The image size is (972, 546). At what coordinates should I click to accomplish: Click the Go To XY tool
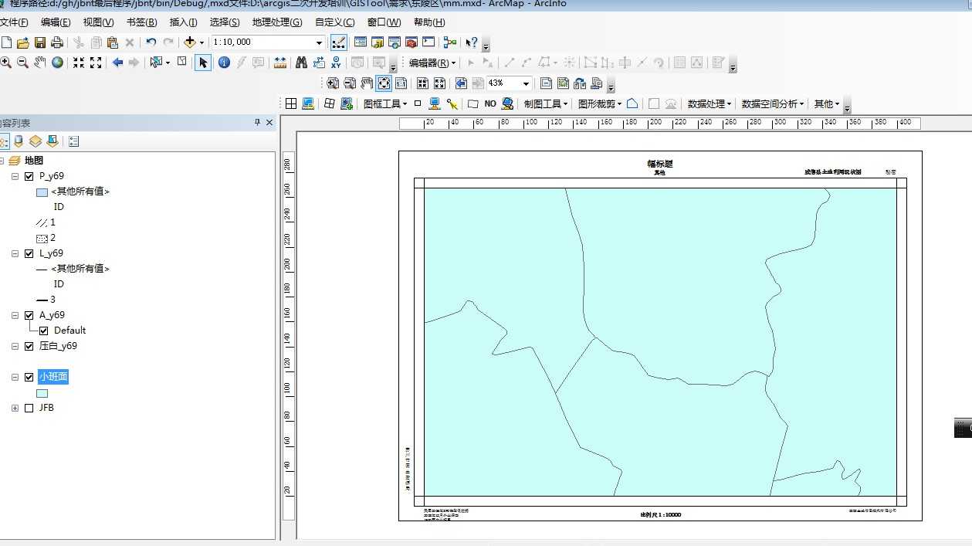[337, 63]
